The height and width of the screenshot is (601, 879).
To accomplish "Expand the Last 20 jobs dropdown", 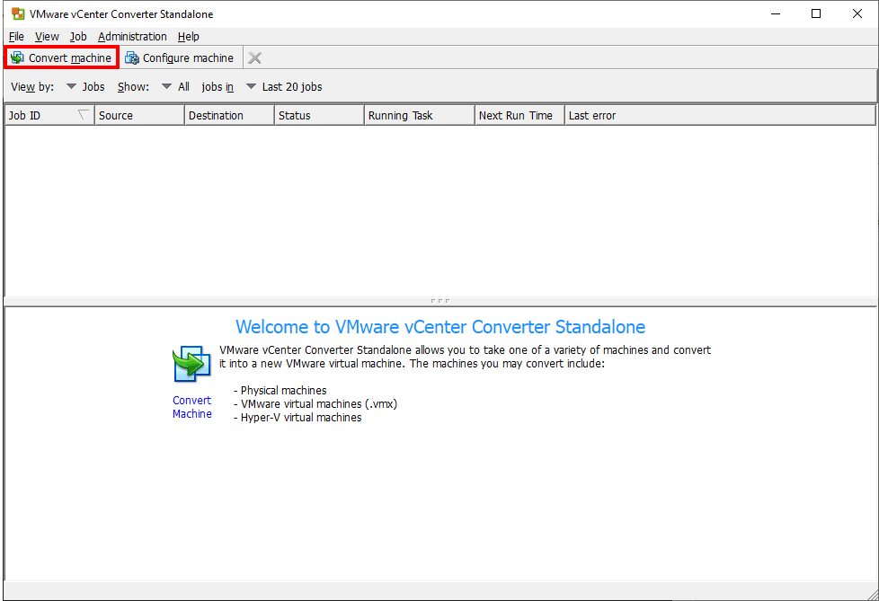I will 251,86.
